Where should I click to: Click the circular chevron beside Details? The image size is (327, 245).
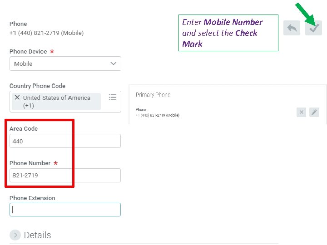(x=15, y=235)
